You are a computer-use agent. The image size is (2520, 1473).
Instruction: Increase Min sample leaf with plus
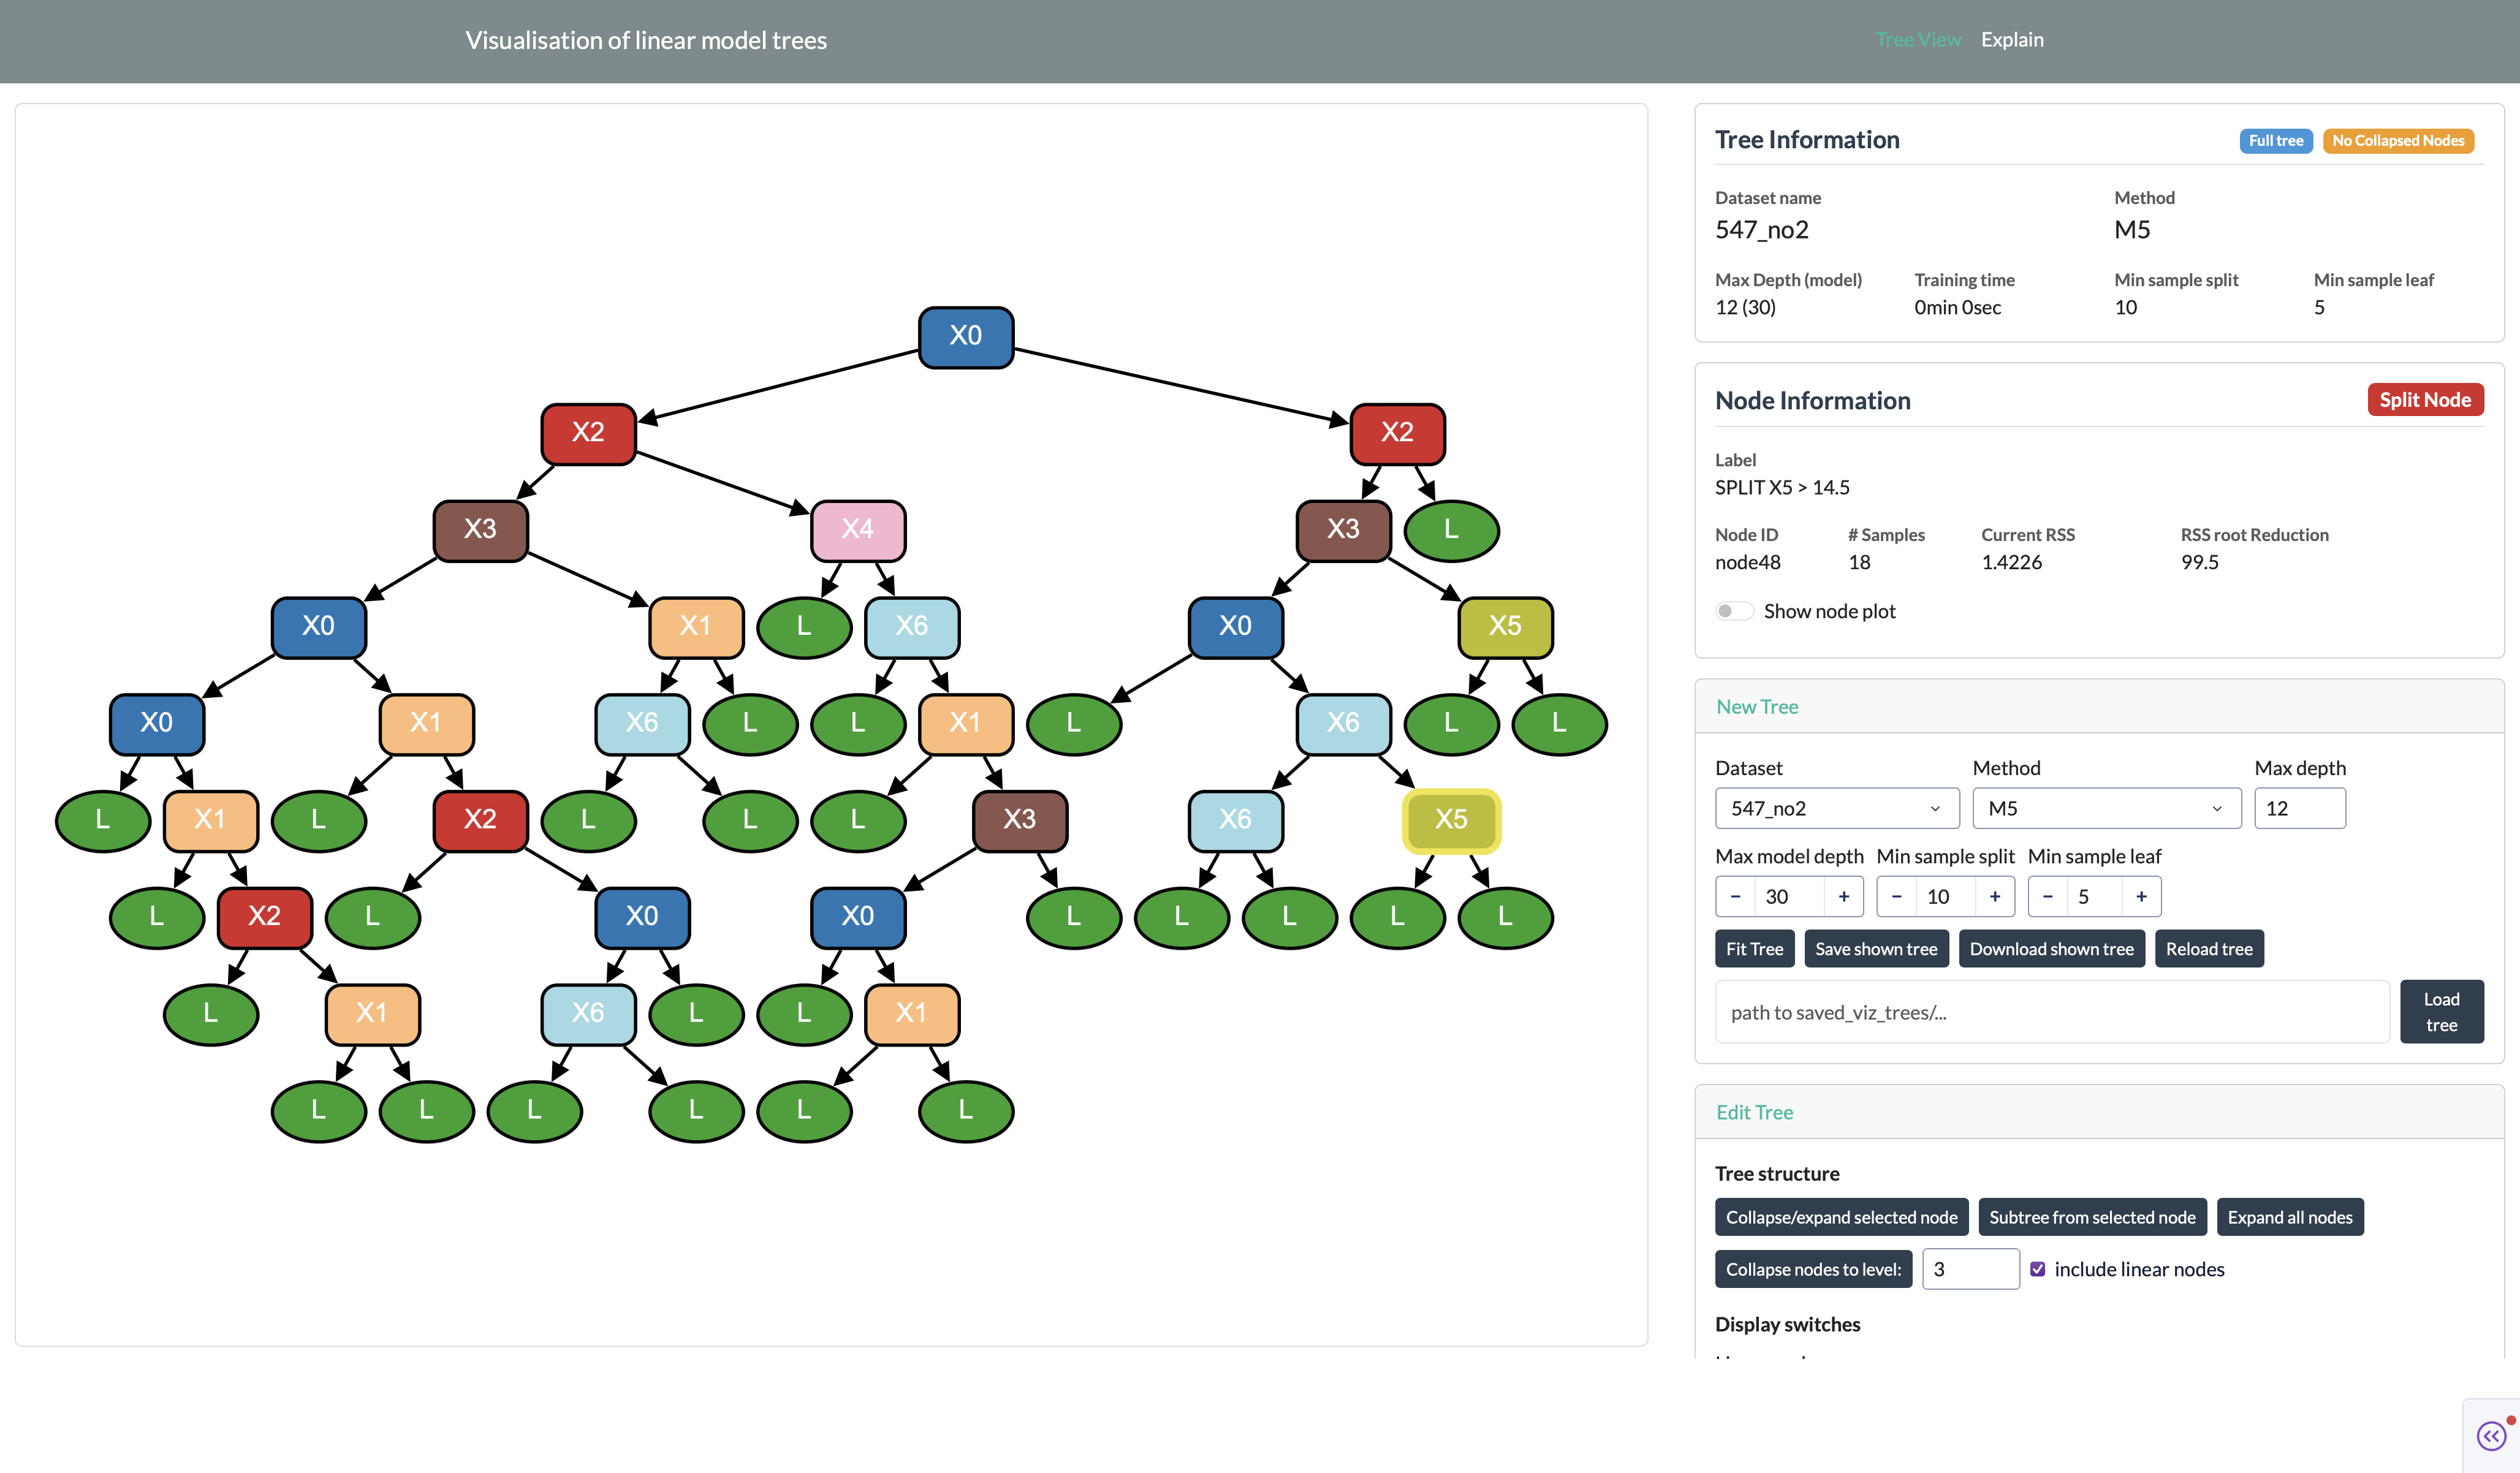click(x=2141, y=896)
